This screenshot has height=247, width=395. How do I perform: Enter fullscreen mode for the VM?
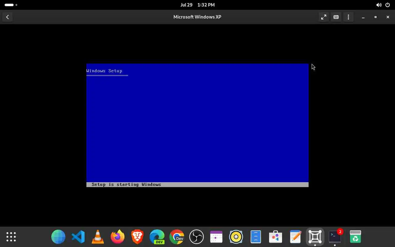(x=324, y=17)
